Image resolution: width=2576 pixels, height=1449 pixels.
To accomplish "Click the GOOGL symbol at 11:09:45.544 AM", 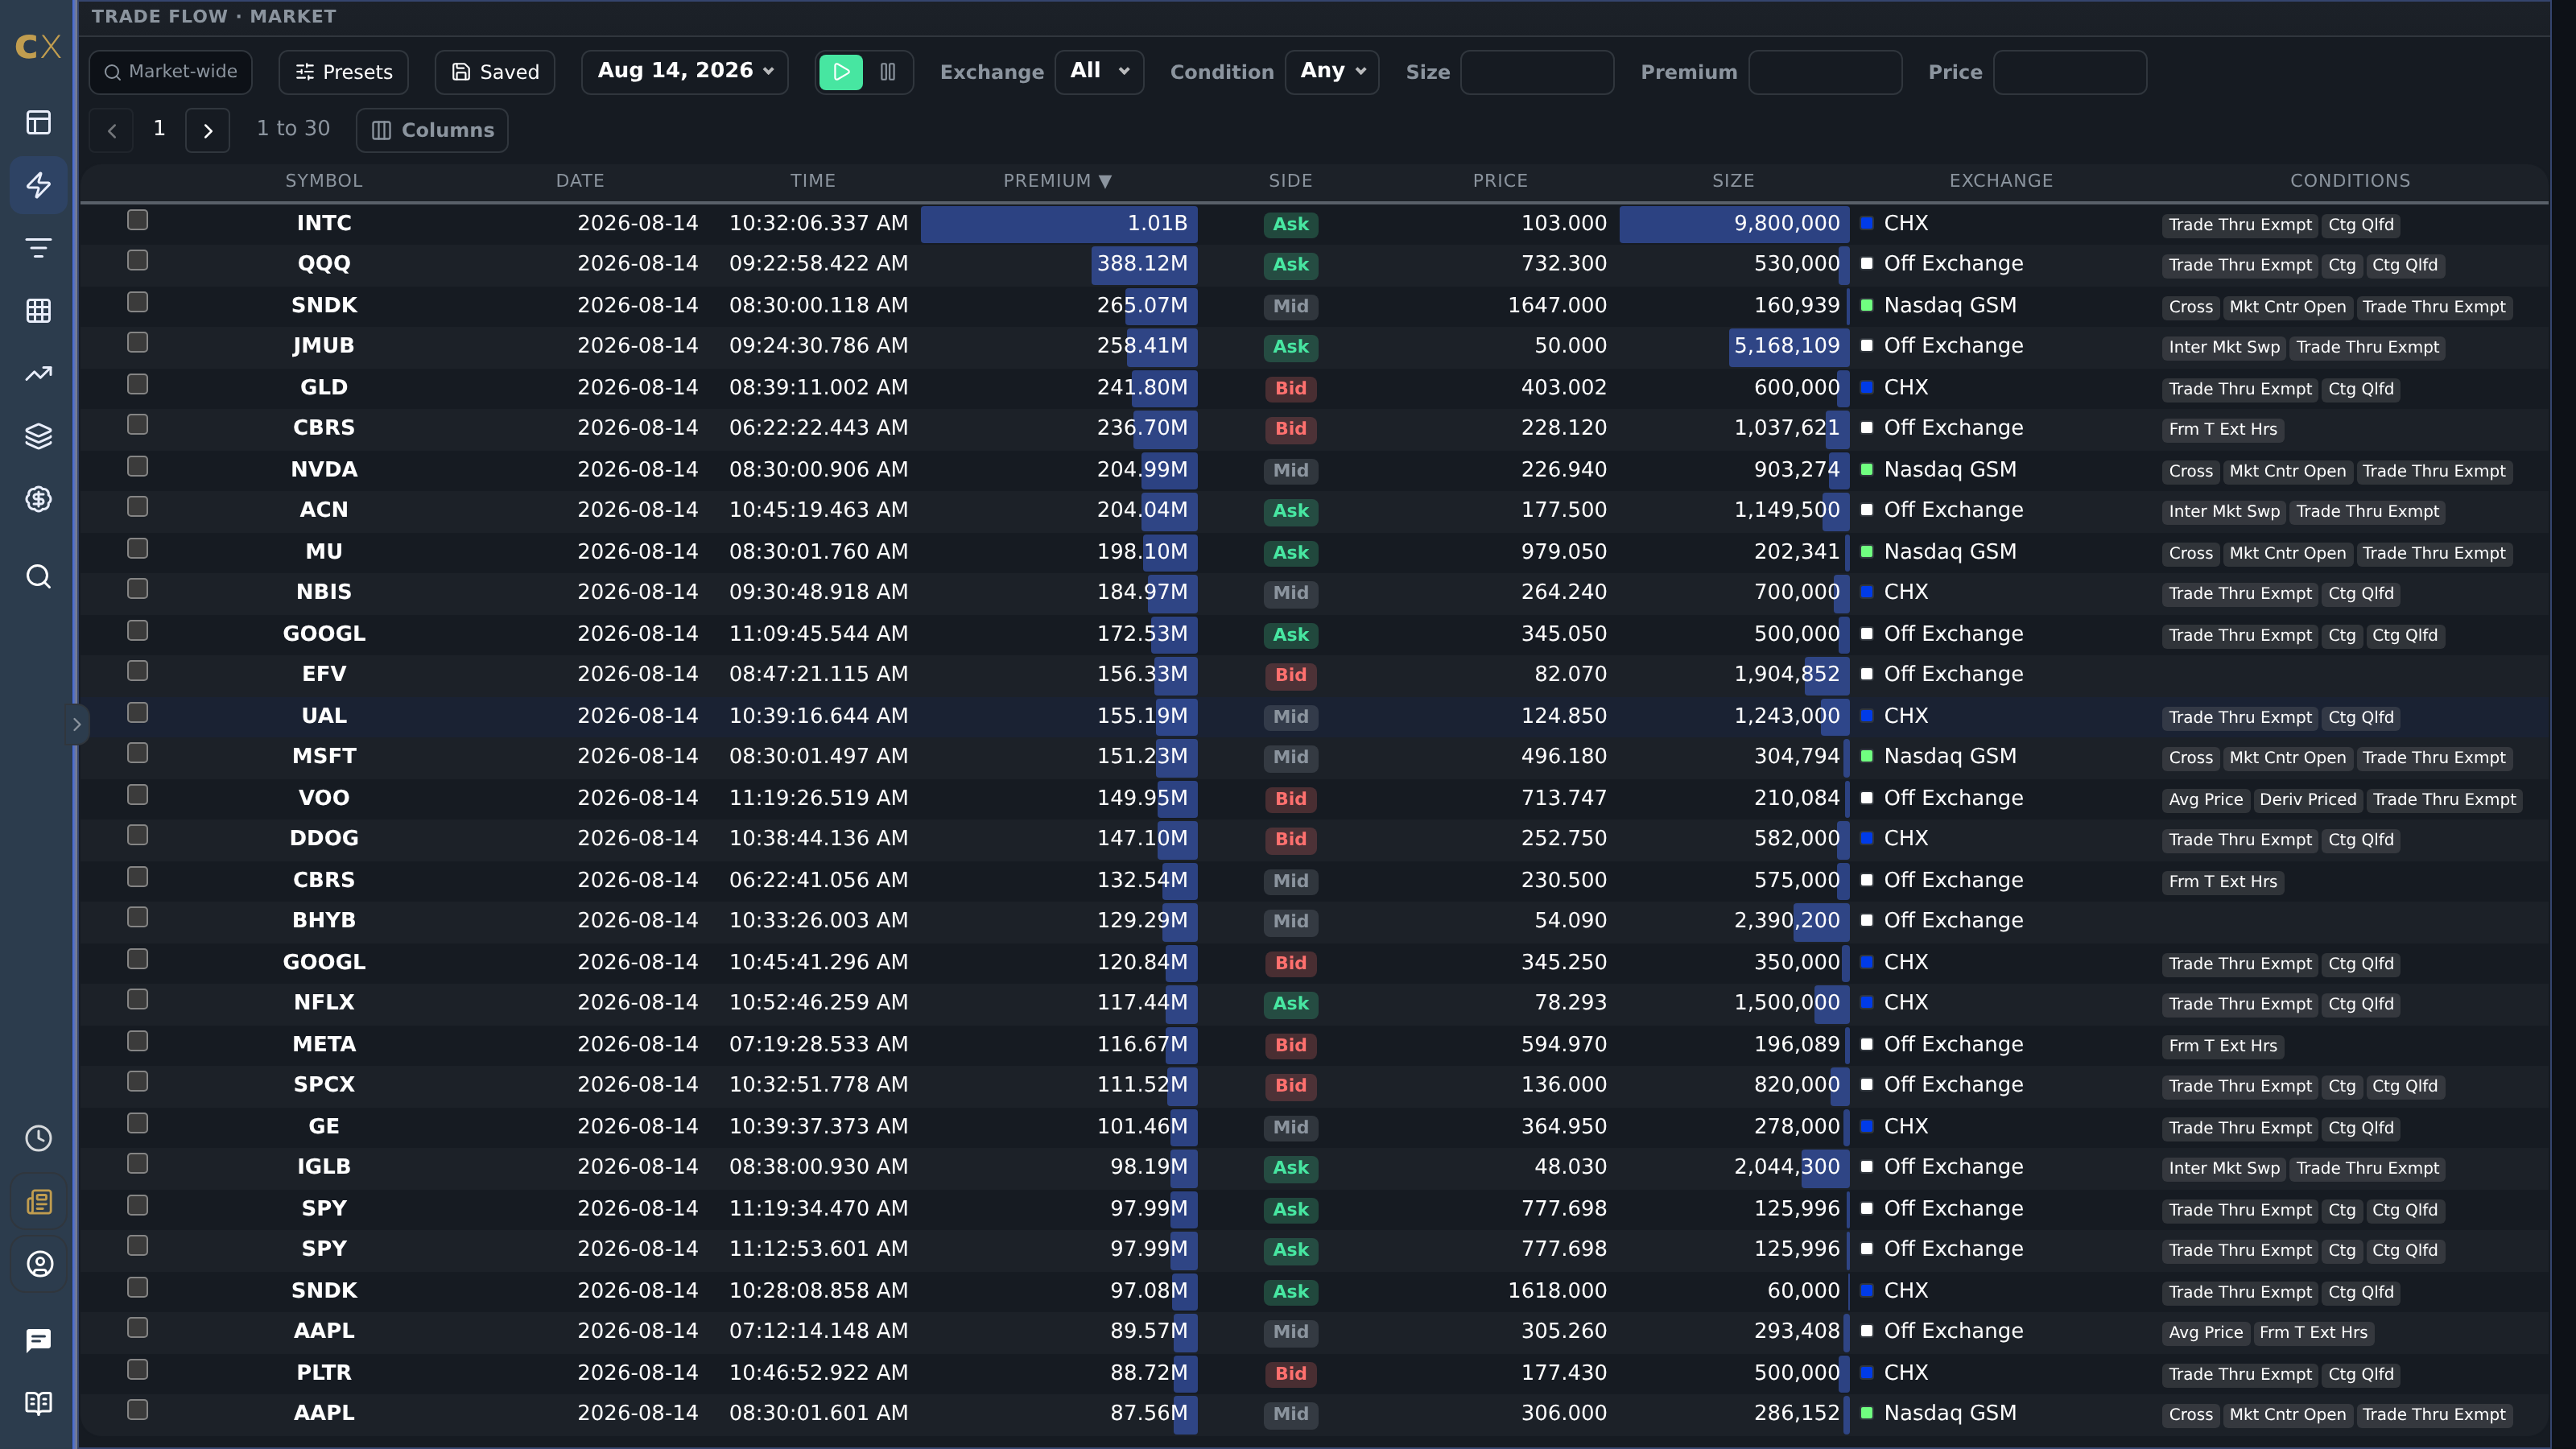I will pyautogui.click(x=324, y=634).
